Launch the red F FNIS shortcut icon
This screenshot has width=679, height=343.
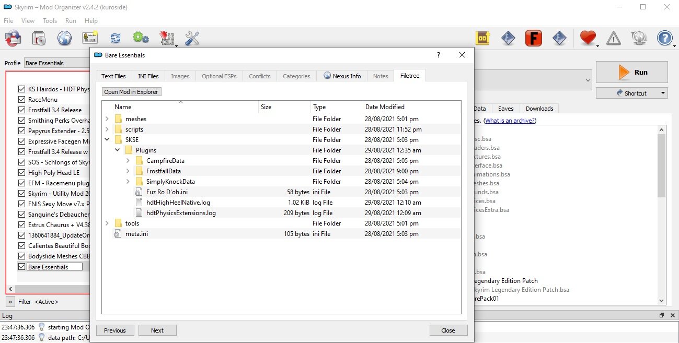tap(534, 38)
